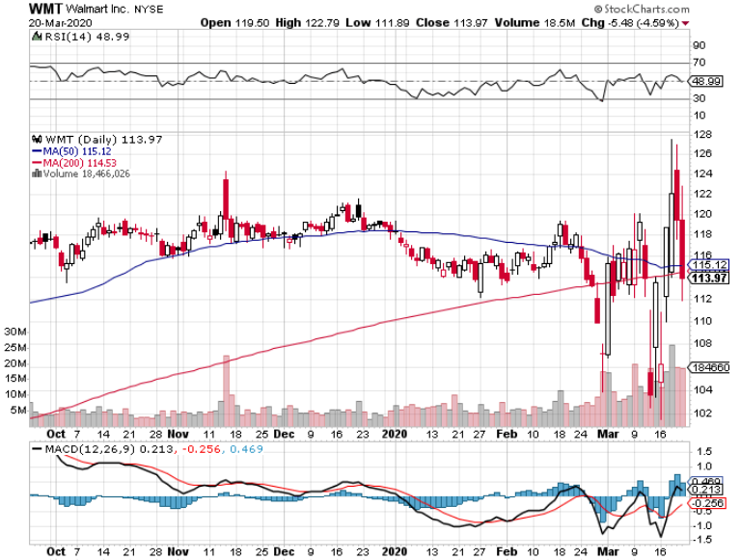
Task: Click the RSI 70 overbought level label
Action: (x=699, y=62)
